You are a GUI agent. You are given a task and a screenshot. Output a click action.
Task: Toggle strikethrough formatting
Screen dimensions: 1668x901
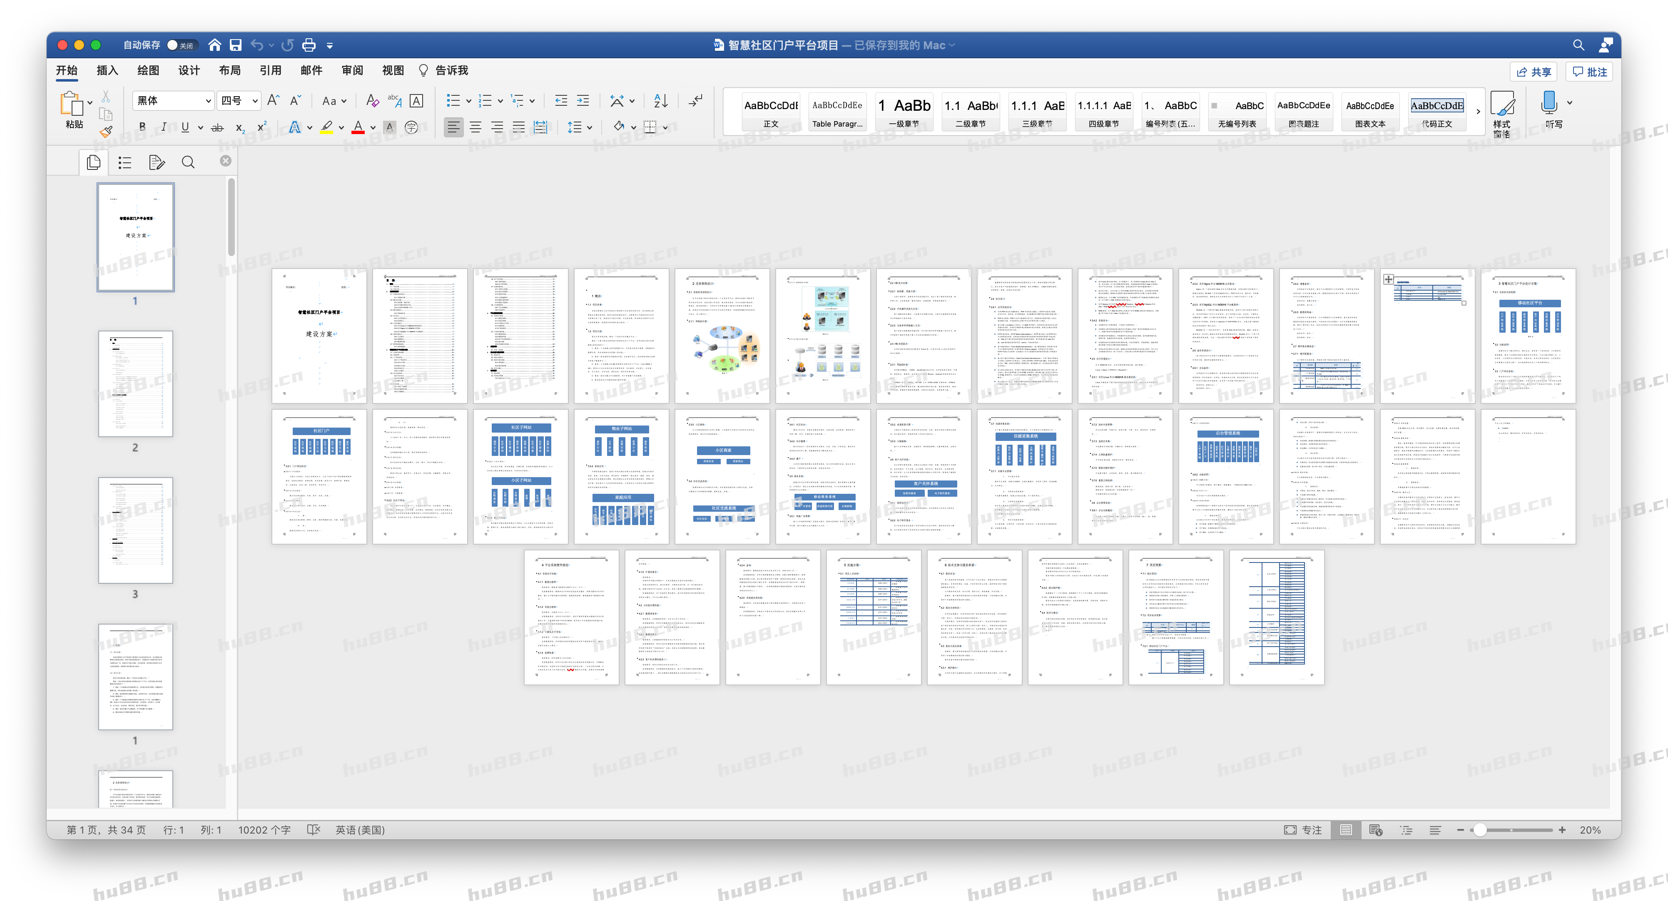point(218,127)
